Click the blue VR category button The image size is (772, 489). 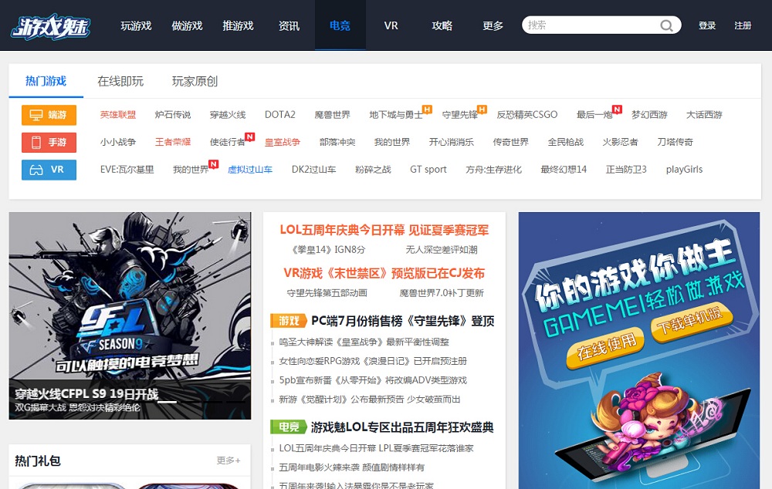pyautogui.click(x=49, y=170)
